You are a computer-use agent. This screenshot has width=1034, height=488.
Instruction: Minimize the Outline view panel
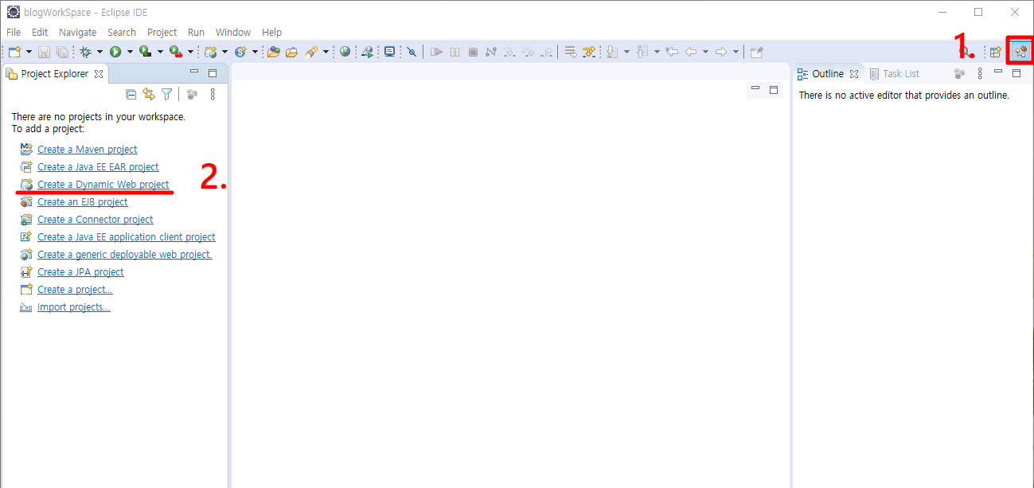click(998, 72)
